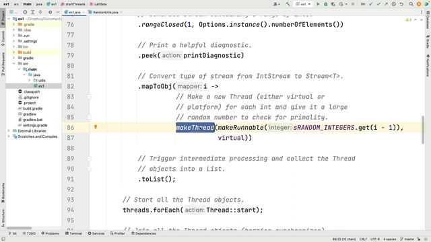Click the Build project hammer icon
Image resolution: width=431 pixels, height=242 pixels.
click(x=288, y=4)
